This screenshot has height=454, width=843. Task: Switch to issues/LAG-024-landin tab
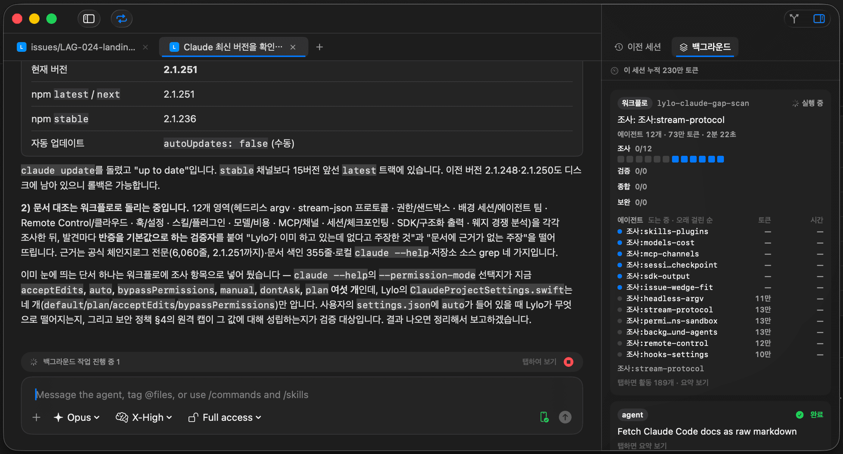tap(83, 47)
